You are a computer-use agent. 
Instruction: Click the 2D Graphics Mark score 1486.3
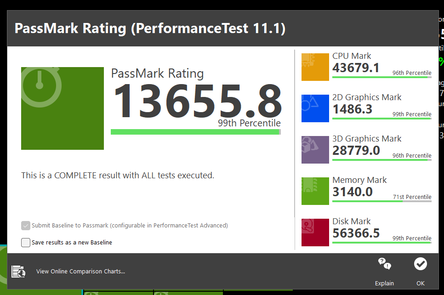click(x=353, y=109)
